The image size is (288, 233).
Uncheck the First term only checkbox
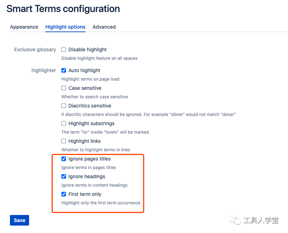(64, 194)
